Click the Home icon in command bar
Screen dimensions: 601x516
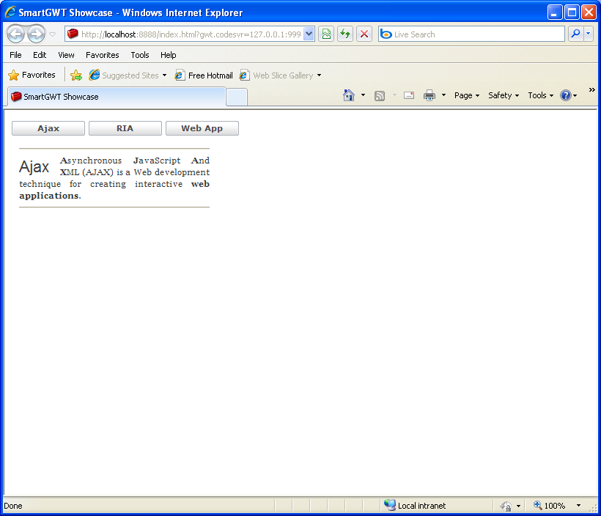[349, 95]
